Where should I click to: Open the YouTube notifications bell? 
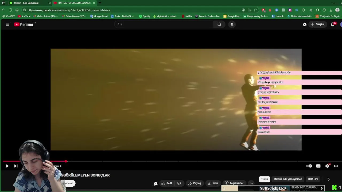coord(333,24)
